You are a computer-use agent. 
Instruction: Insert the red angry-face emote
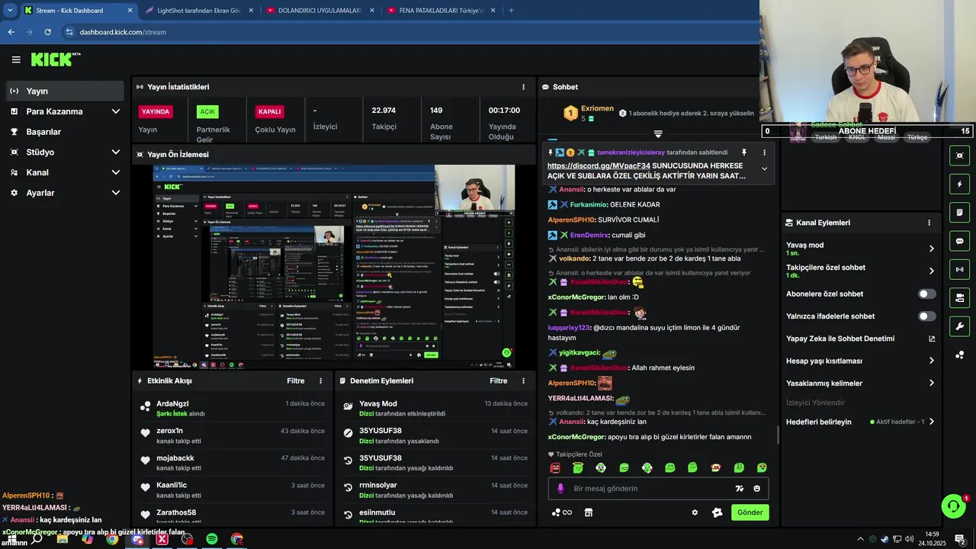point(555,467)
